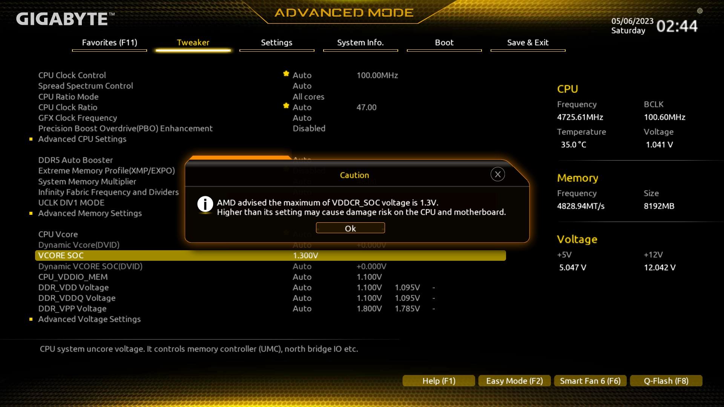Click the Ok button in Caution dialog

[x=350, y=228]
